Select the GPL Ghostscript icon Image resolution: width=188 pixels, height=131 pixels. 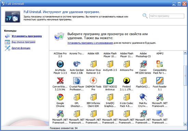(77, 97)
